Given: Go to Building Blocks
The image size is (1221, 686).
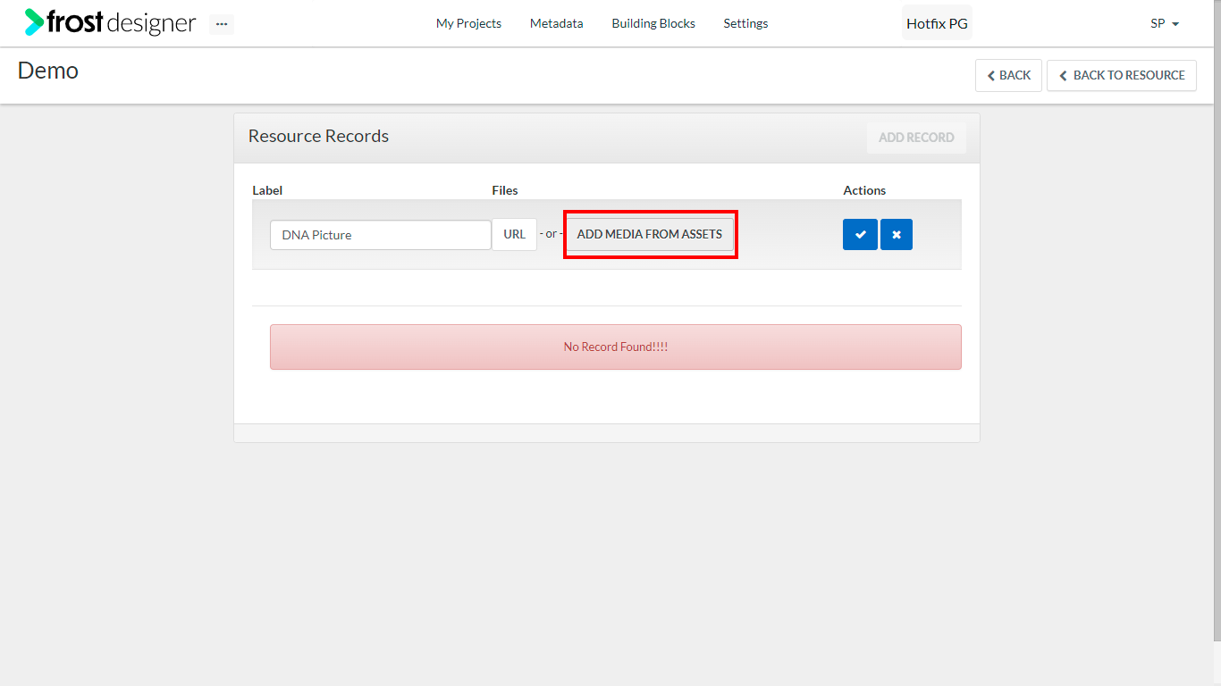Looking at the screenshot, I should pyautogui.click(x=653, y=23).
